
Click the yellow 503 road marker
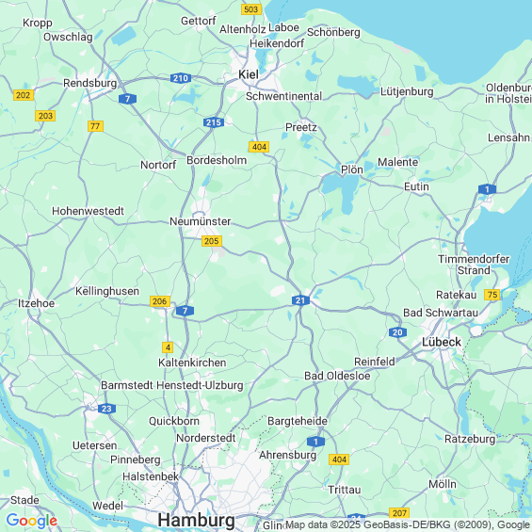pyautogui.click(x=251, y=9)
